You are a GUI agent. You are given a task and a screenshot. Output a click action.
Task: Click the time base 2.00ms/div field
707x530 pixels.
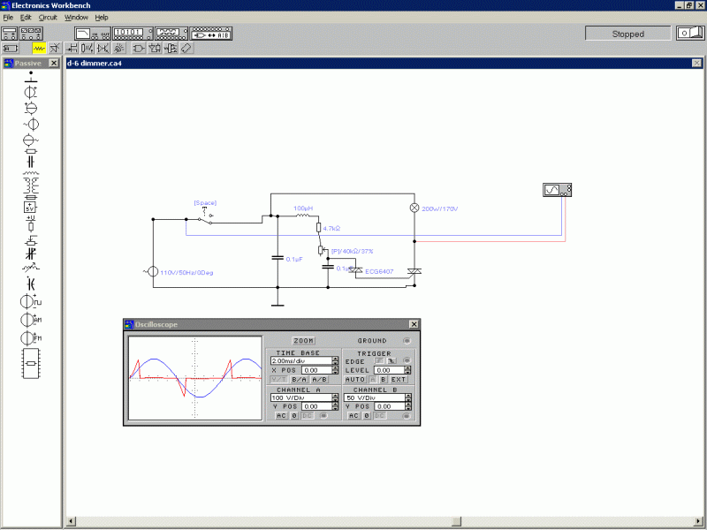pos(301,360)
